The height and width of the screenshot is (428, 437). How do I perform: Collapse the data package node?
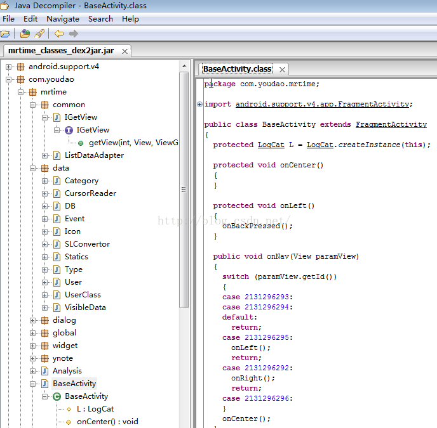pyautogui.click(x=33, y=168)
